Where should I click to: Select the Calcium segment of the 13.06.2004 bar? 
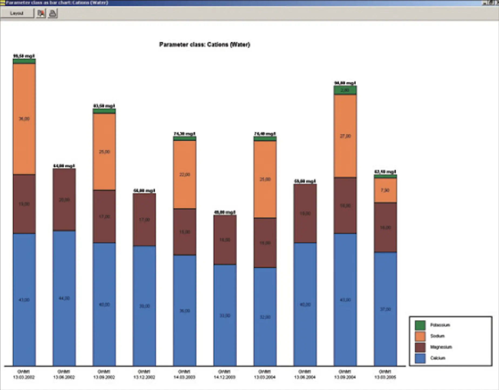click(305, 305)
